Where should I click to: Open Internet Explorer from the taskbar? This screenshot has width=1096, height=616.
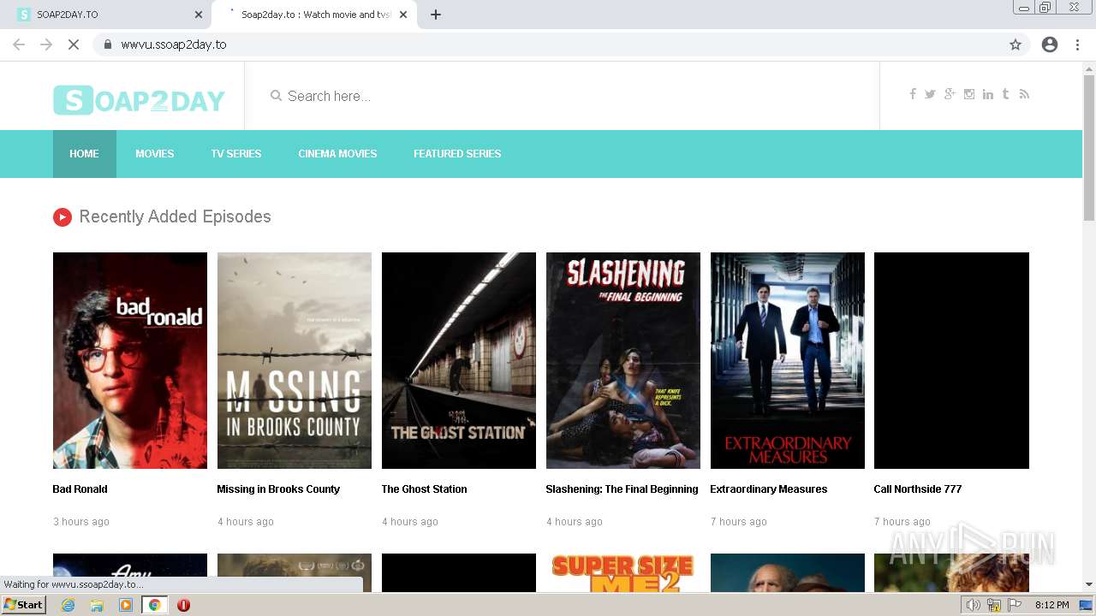click(x=68, y=605)
